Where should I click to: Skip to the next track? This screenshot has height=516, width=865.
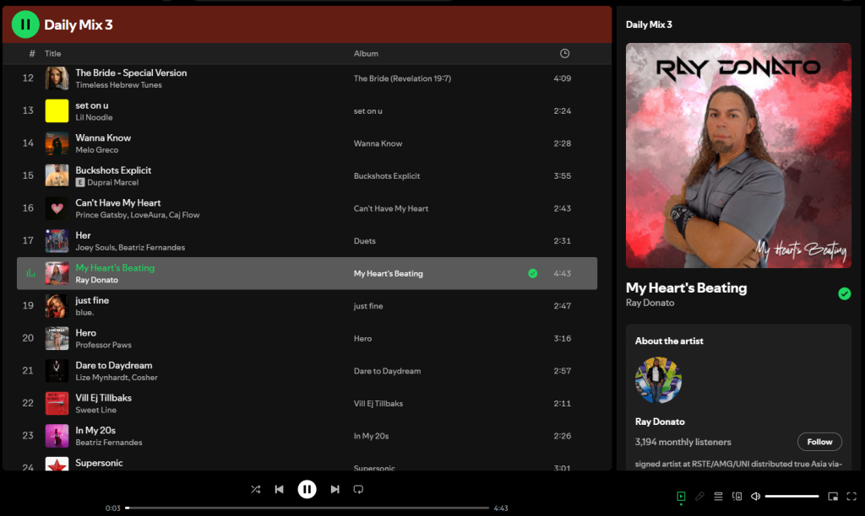click(335, 489)
